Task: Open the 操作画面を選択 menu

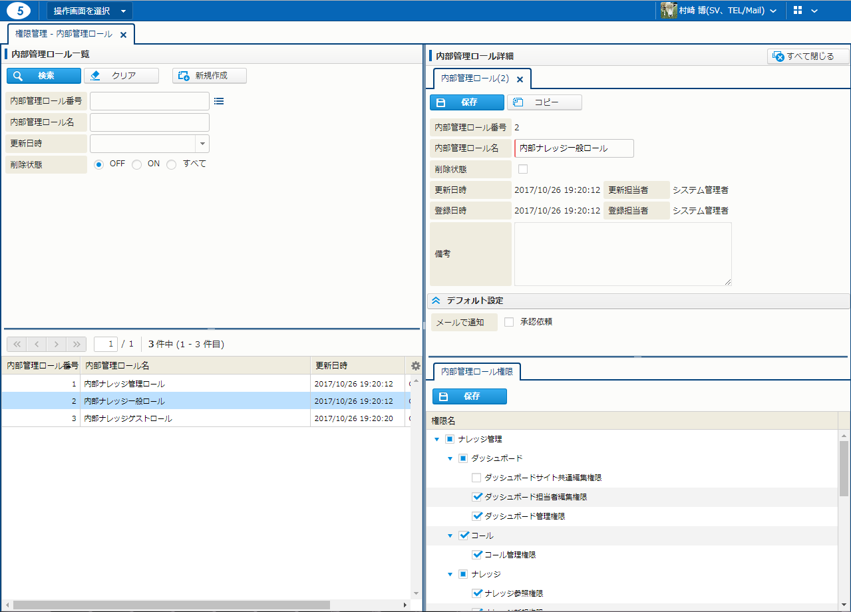Action: [x=89, y=11]
